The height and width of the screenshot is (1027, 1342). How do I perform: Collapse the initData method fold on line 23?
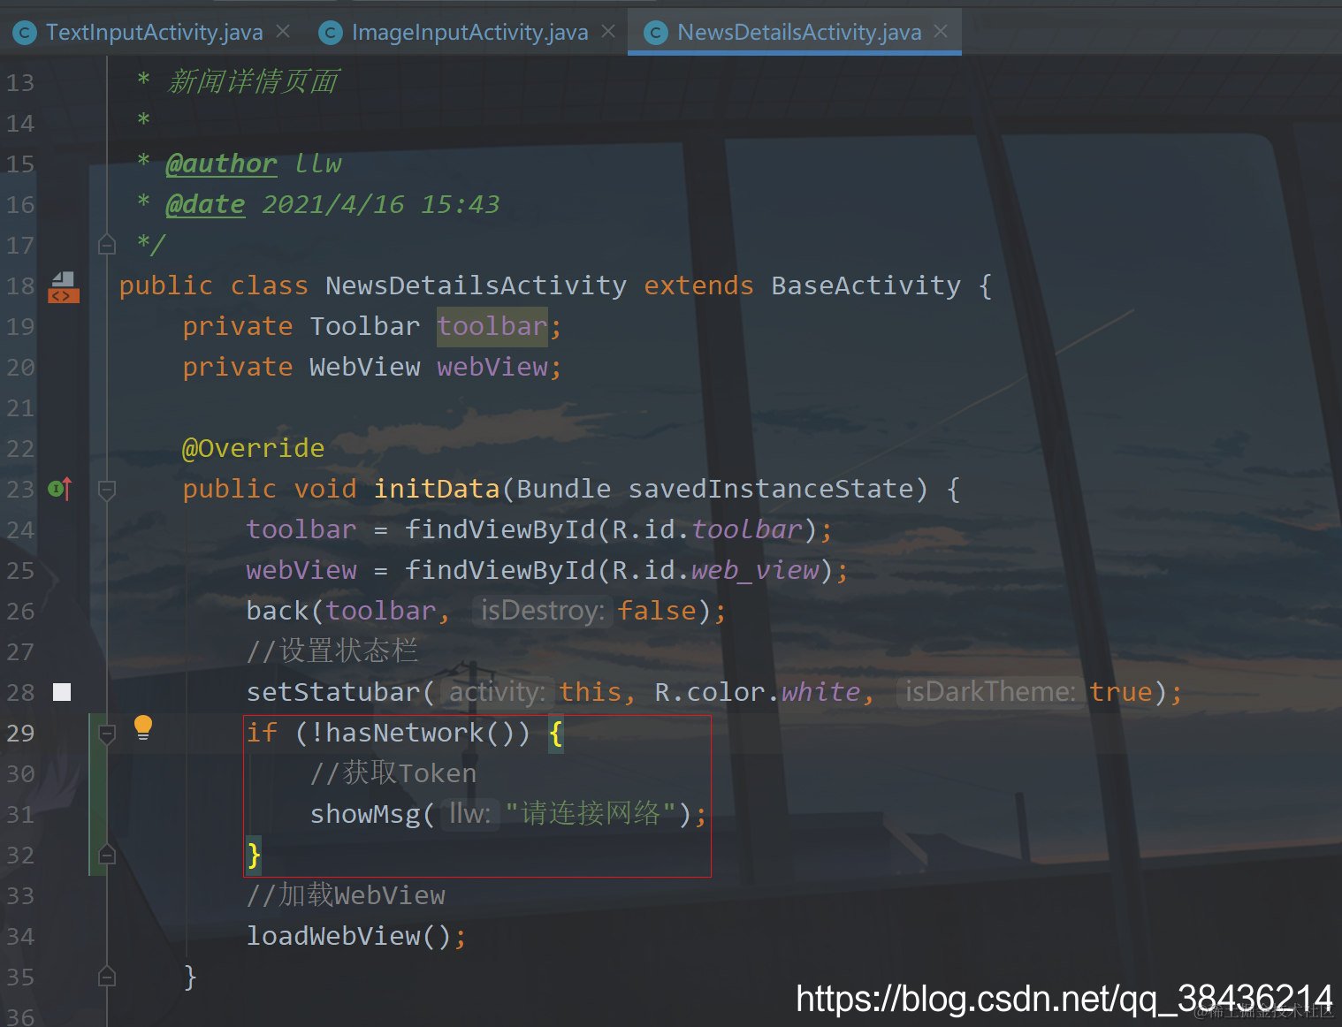[x=107, y=490]
